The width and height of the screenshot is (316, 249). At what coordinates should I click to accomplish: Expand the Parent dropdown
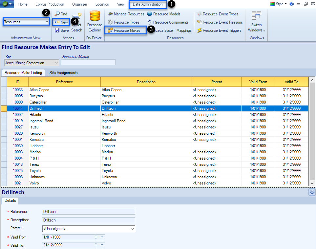[x=132, y=229]
